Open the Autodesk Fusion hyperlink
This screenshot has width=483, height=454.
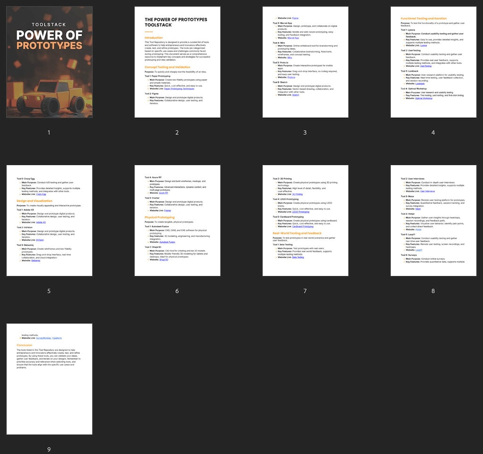(167, 242)
